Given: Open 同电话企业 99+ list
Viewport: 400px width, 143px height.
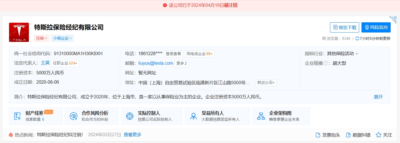Looking at the screenshot, I should coord(199,54).
